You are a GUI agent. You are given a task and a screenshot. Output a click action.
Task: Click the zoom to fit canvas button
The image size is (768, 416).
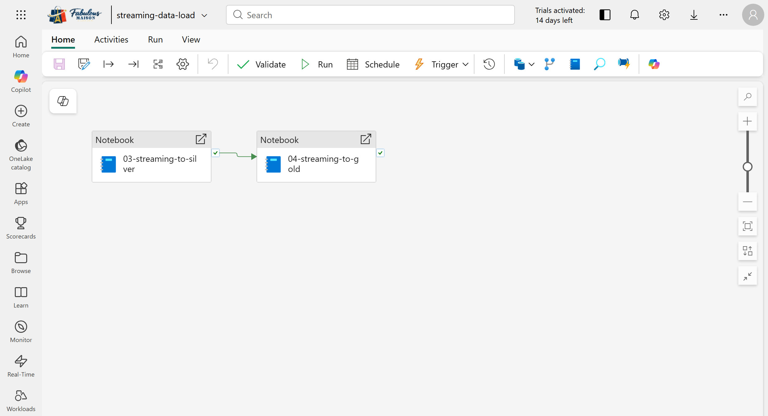[747, 226]
